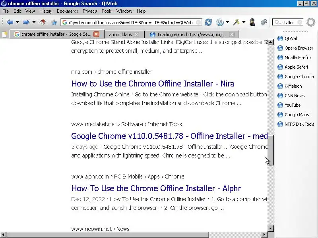Close the Loading error tab
This screenshot has height=238, width=318.
pyautogui.click(x=232, y=35)
